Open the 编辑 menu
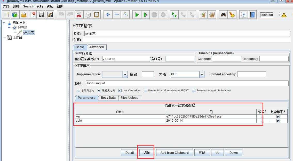 pos(16,6)
